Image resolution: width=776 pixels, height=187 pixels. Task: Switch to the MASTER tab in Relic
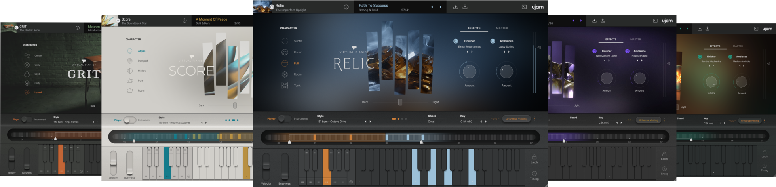click(502, 28)
